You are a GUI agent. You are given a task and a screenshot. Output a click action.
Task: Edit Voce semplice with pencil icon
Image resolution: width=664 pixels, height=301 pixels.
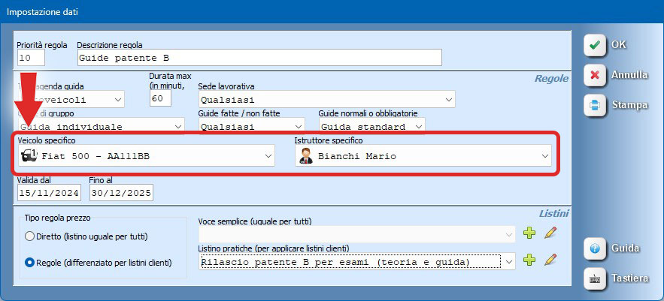coord(550,234)
